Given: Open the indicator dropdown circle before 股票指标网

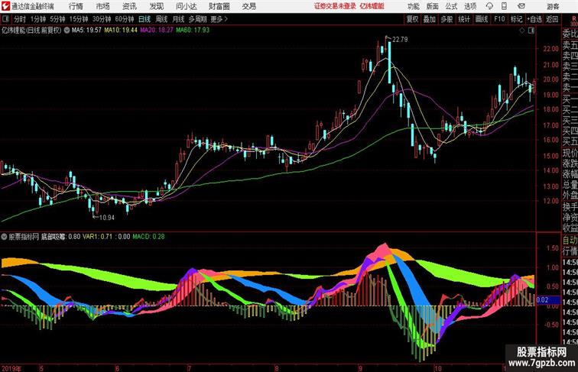Looking at the screenshot, I should tap(4, 237).
